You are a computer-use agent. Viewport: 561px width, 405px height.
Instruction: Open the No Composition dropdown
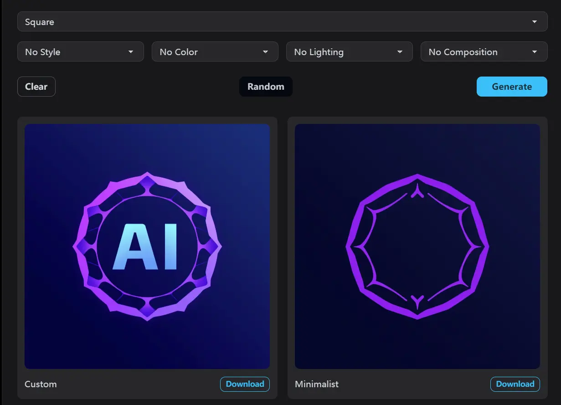(484, 51)
